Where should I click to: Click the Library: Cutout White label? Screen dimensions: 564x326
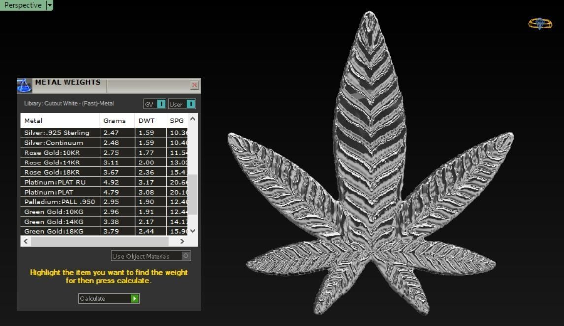[x=69, y=103]
